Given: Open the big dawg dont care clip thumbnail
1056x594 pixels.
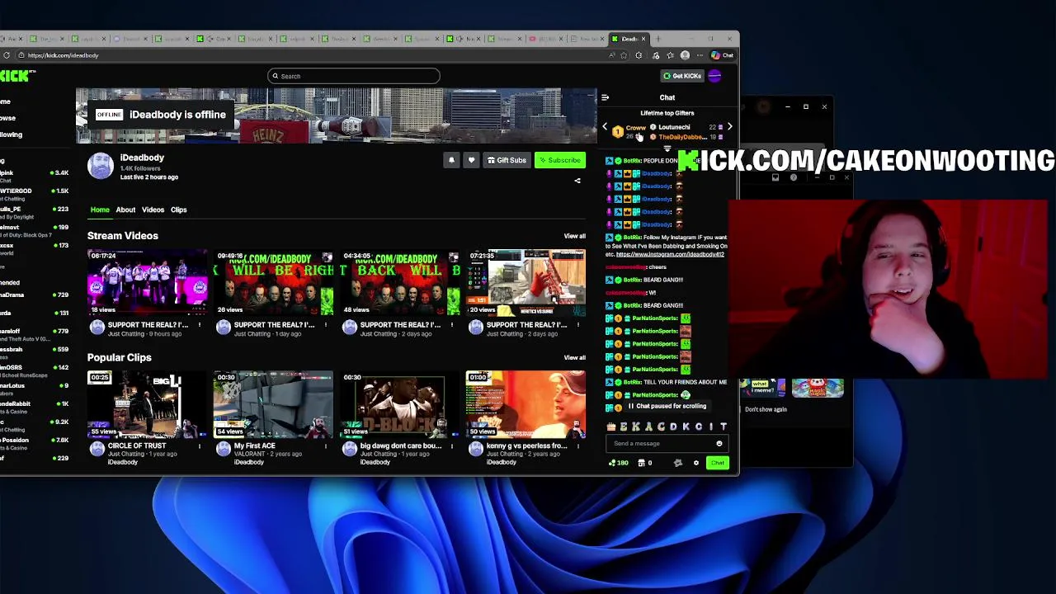Looking at the screenshot, I should point(400,404).
